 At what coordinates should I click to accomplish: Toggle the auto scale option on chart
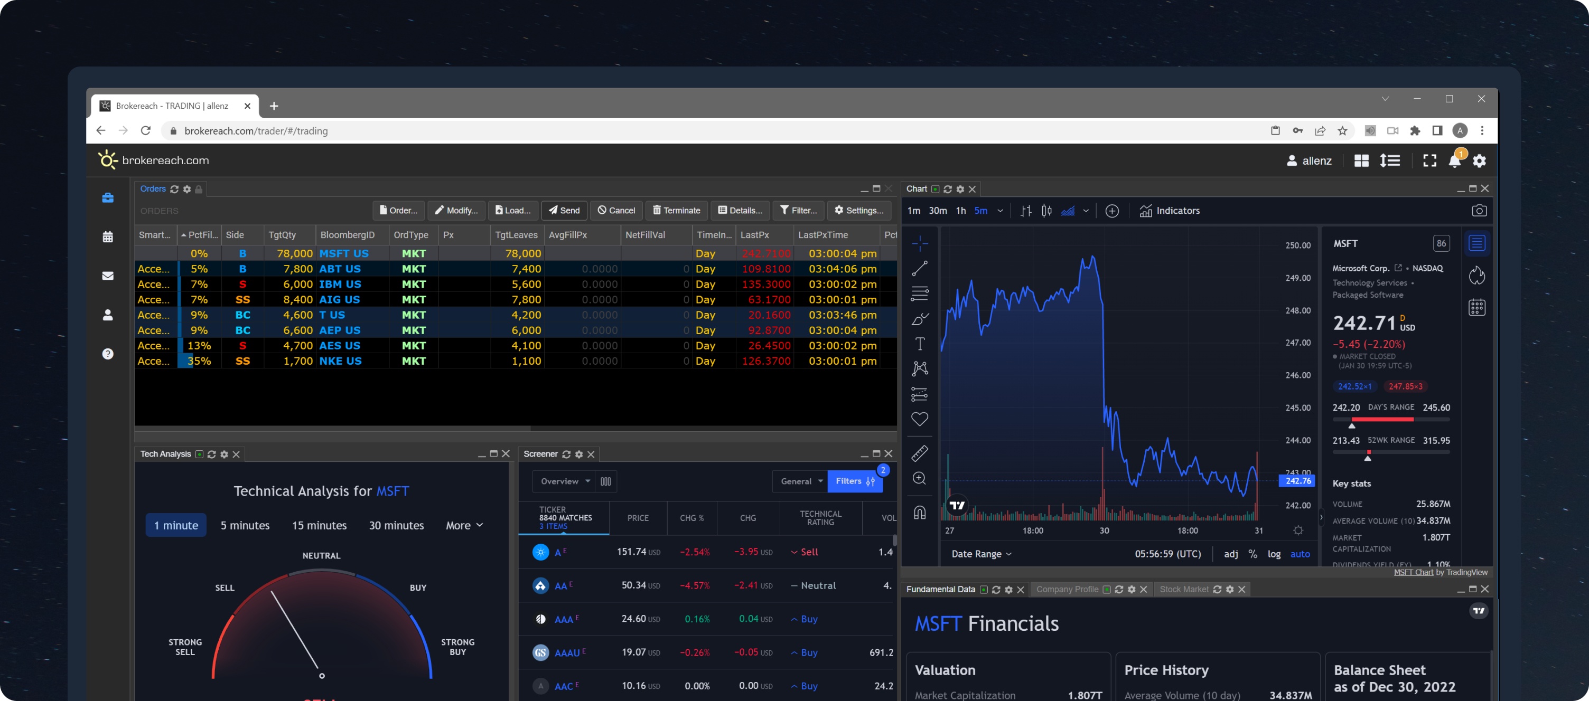tap(1300, 554)
